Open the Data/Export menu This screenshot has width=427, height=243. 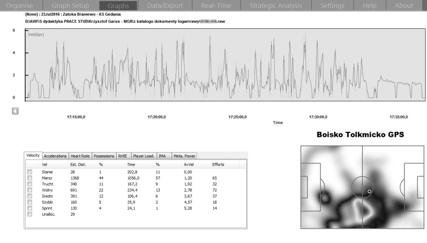[165, 5]
